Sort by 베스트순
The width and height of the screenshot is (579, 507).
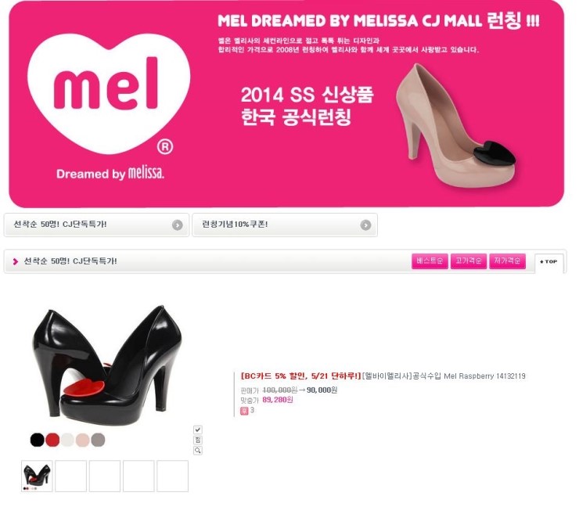pos(430,261)
